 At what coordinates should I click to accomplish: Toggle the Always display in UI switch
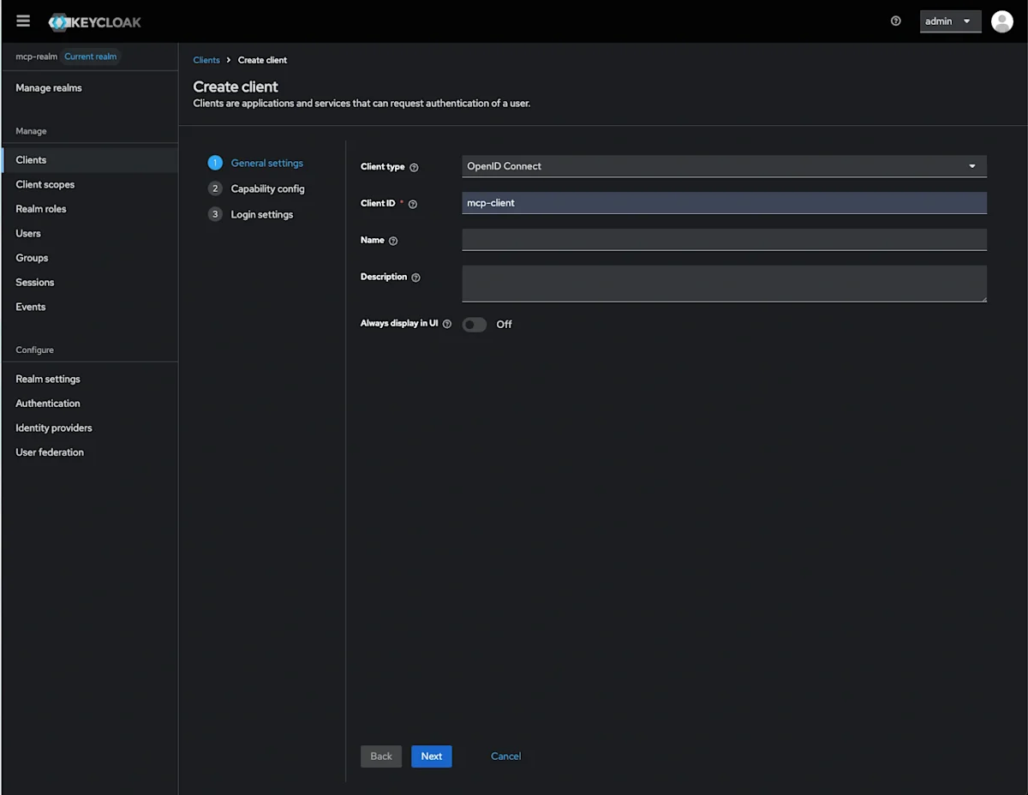475,325
